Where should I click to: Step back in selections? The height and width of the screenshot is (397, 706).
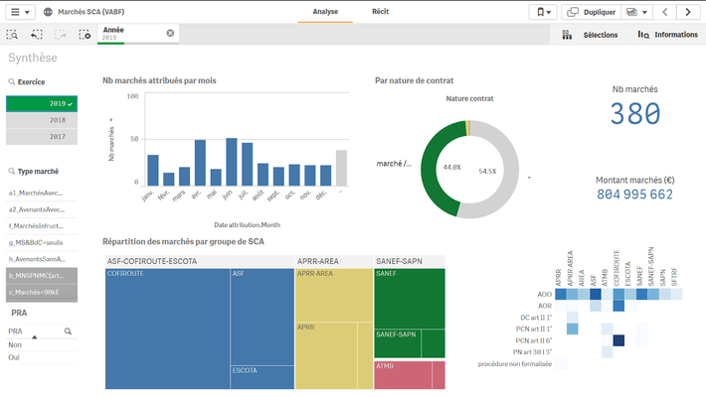(37, 35)
